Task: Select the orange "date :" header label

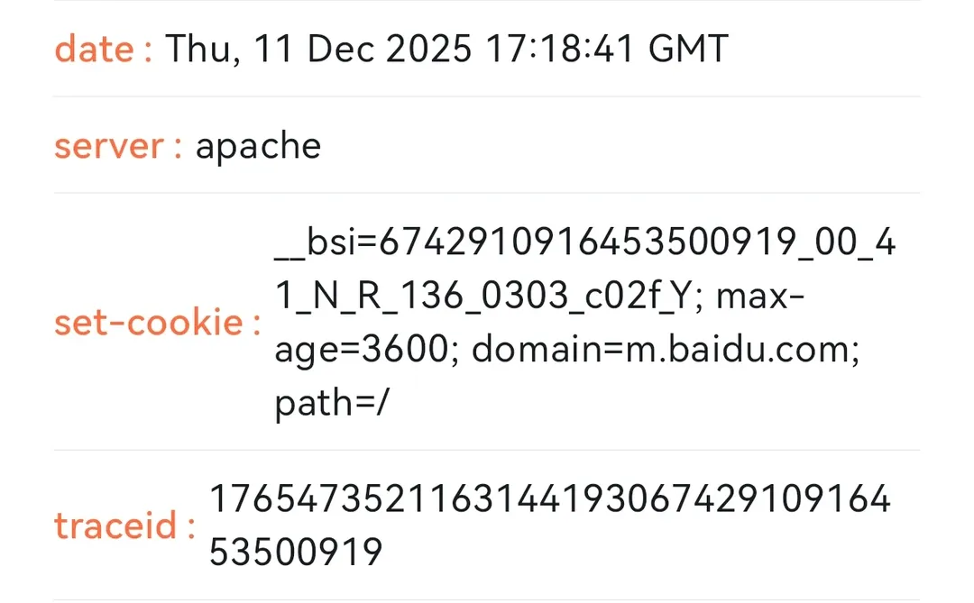Action: click(103, 49)
